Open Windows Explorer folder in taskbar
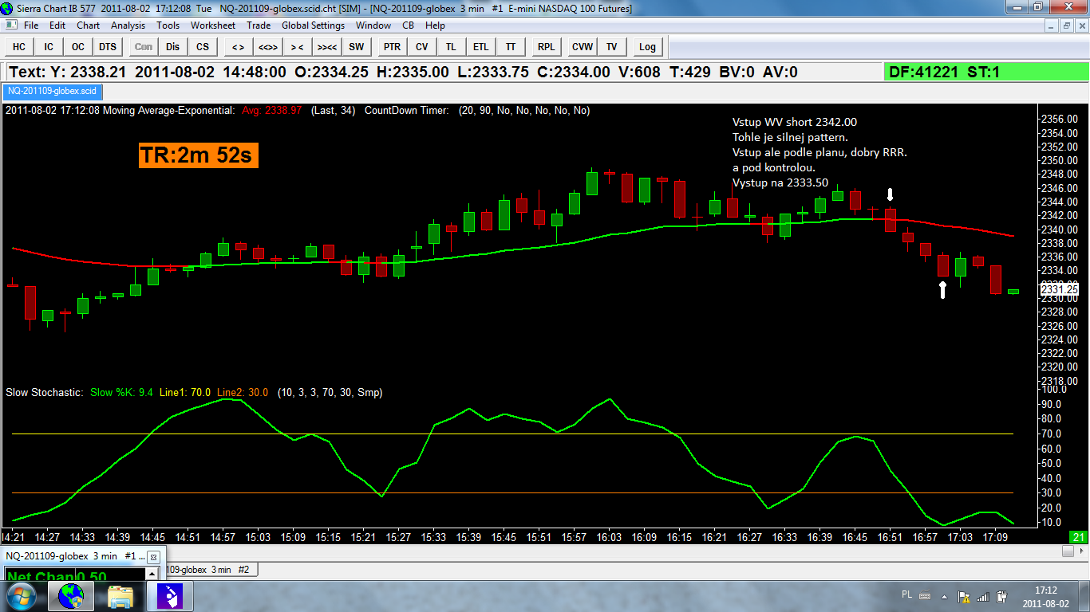 point(120,595)
